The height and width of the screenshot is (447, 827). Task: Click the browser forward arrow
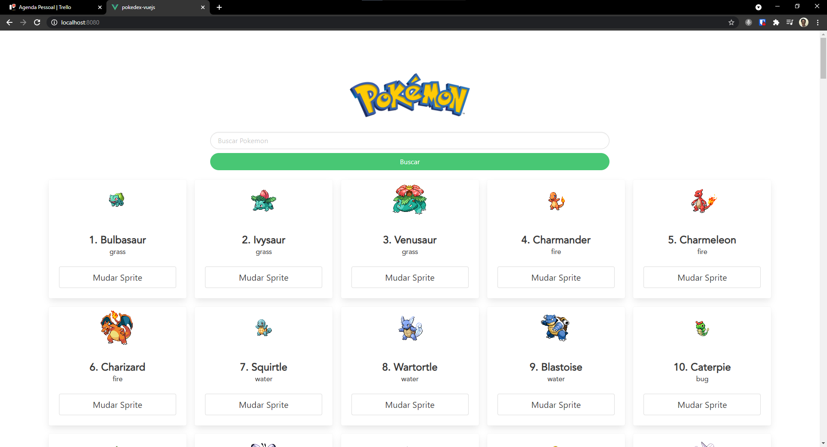(23, 22)
